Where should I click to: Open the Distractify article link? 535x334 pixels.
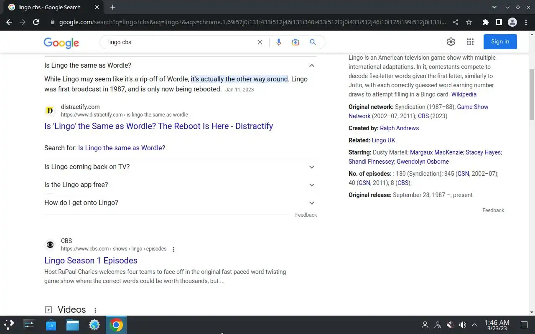pyautogui.click(x=158, y=126)
